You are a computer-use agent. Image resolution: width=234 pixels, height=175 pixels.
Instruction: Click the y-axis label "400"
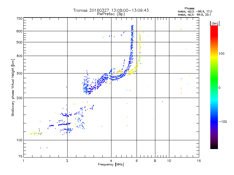(x=20, y=56)
